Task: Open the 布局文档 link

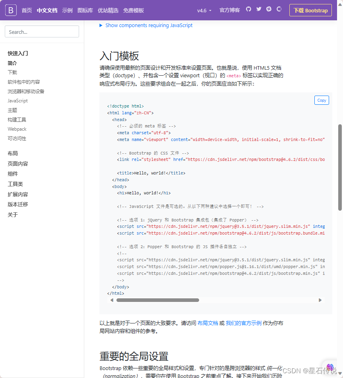Action: [x=208, y=323]
